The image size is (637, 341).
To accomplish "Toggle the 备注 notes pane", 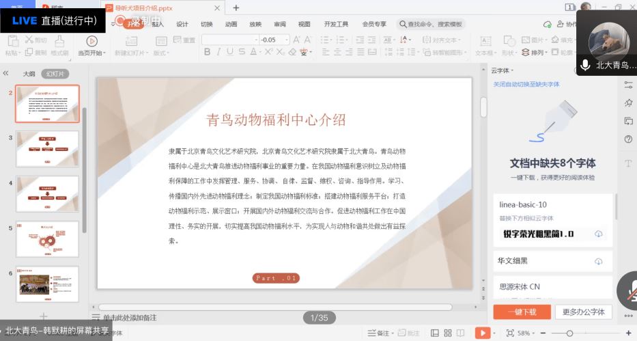I will click(x=380, y=333).
